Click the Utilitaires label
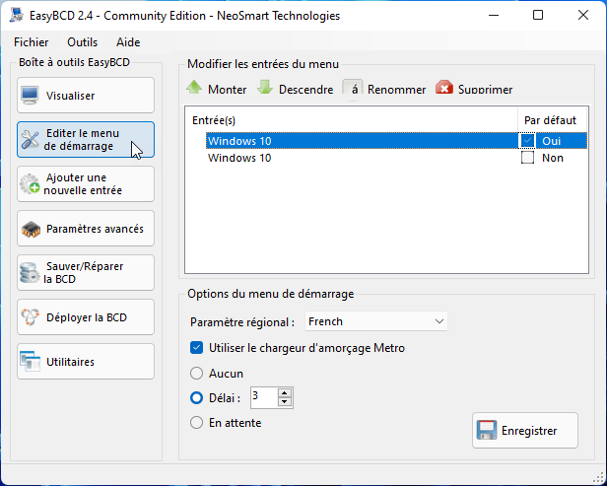Image resolution: width=607 pixels, height=486 pixels. point(71,362)
